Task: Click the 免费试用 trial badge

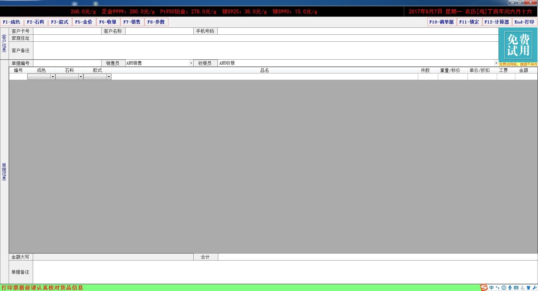Action: (518, 45)
